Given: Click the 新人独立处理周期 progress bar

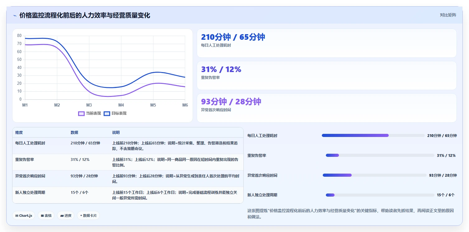Looking at the screenshot, I should click(380, 195).
